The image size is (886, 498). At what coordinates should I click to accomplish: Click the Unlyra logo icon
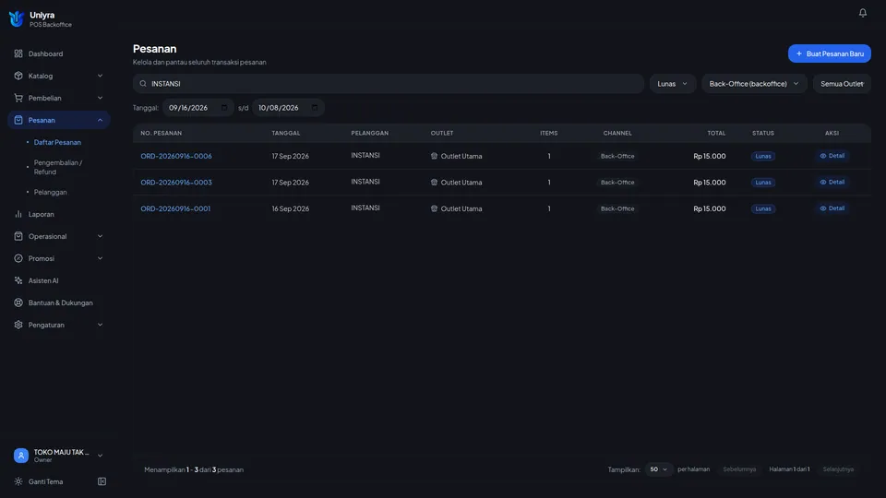(17, 18)
